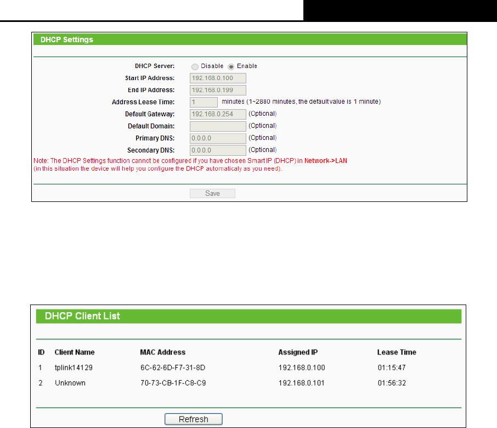
Task: Click the Default Gateway: label
Action: [150, 114]
